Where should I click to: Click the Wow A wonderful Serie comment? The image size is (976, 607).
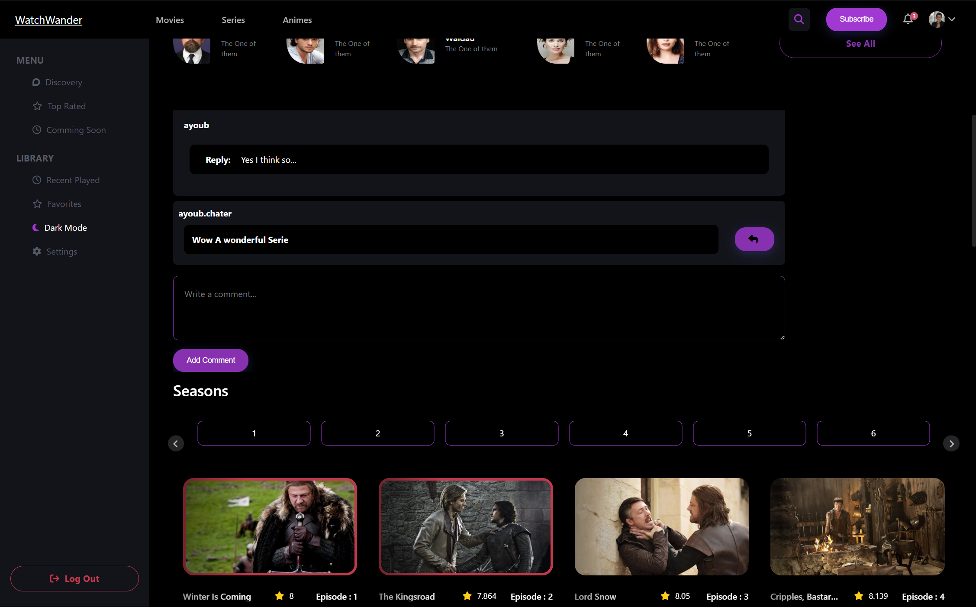tap(240, 240)
